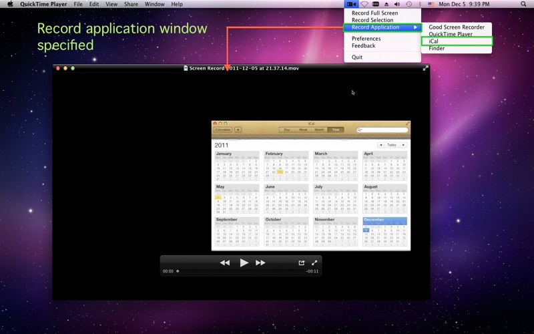This screenshot has width=534, height=334.
Task: Click the June month in year view
Action: click(x=286, y=199)
